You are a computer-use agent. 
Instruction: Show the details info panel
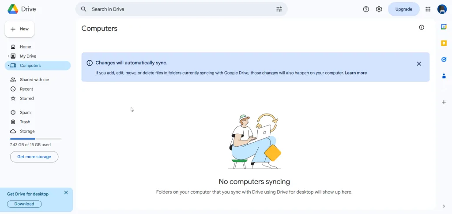pos(422,27)
